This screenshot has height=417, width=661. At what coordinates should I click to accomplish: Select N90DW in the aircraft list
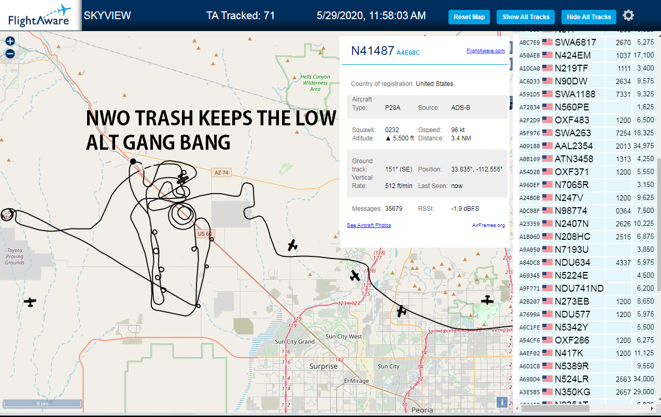(x=587, y=81)
